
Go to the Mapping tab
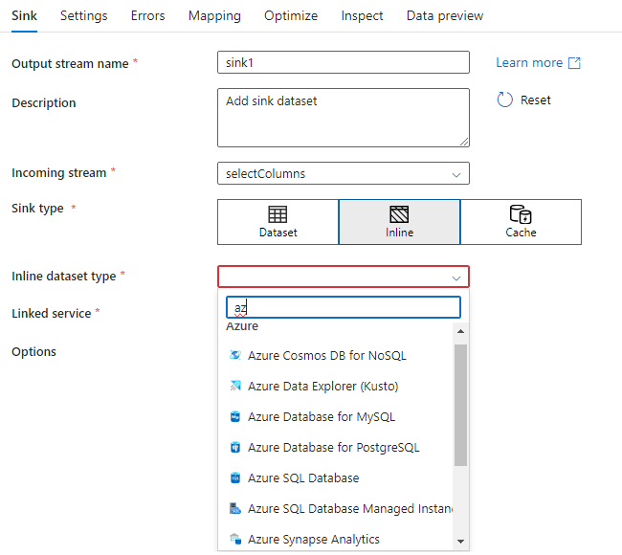[214, 16]
